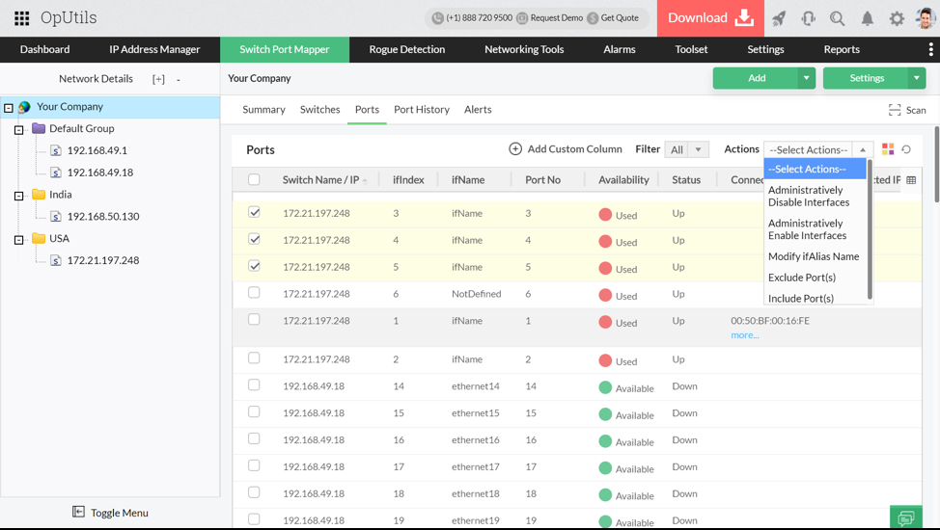Open the Filter All dropdown
Image resolution: width=940 pixels, height=530 pixels.
(687, 149)
